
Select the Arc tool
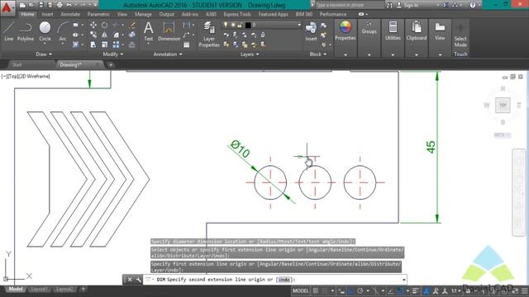[x=63, y=31]
